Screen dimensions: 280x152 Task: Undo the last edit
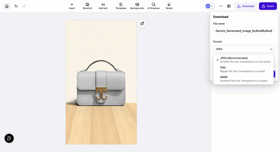(x=16, y=6)
